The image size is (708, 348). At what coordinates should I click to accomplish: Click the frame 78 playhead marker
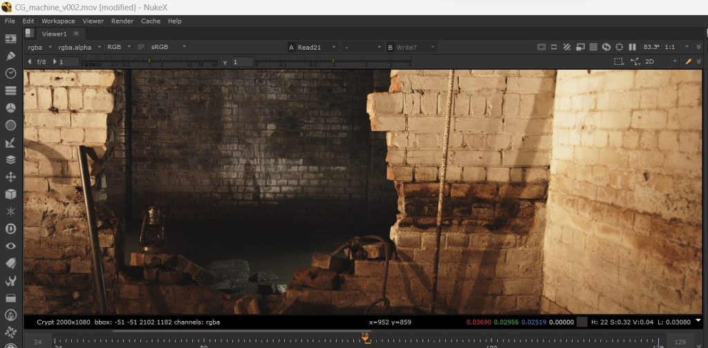coord(366,337)
